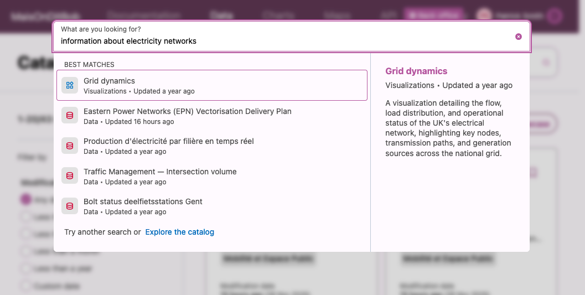Click the Bolt status dataset icon
Viewport: 585px width, 295px height.
[x=70, y=206]
